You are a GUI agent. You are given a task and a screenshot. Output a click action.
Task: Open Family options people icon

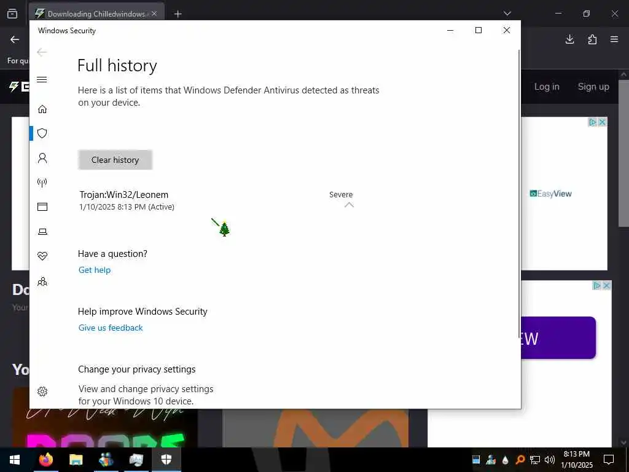(x=42, y=281)
